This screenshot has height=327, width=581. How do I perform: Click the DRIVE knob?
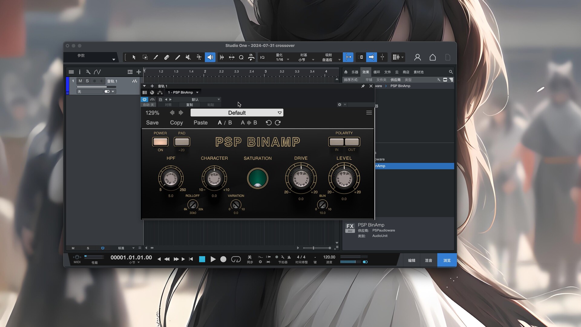click(x=301, y=179)
